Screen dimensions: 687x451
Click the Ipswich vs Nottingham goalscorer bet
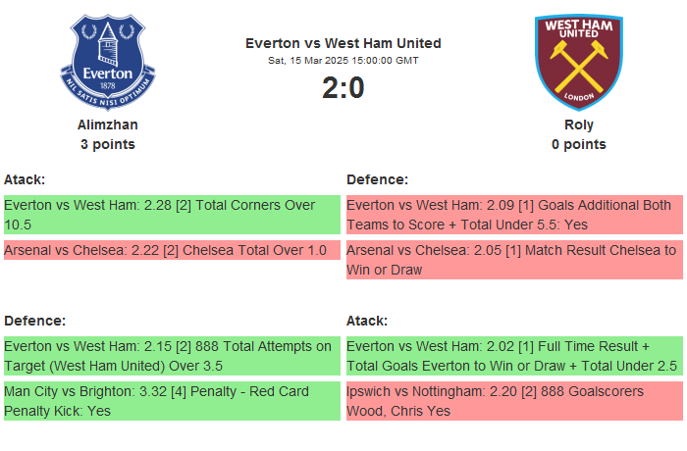tap(514, 401)
